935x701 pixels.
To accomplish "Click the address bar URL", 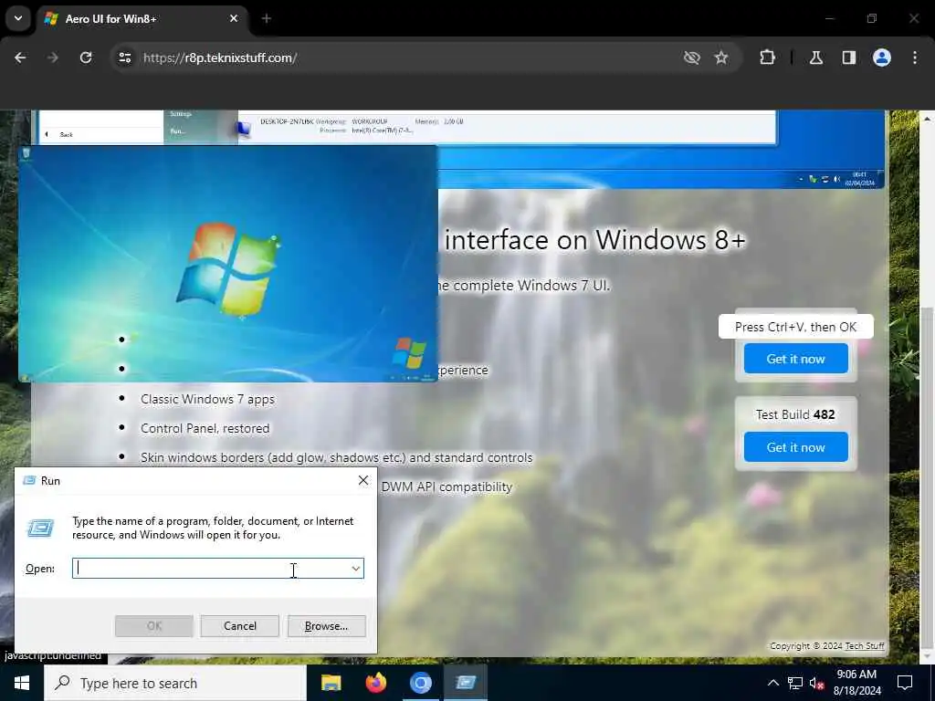I will pos(220,58).
